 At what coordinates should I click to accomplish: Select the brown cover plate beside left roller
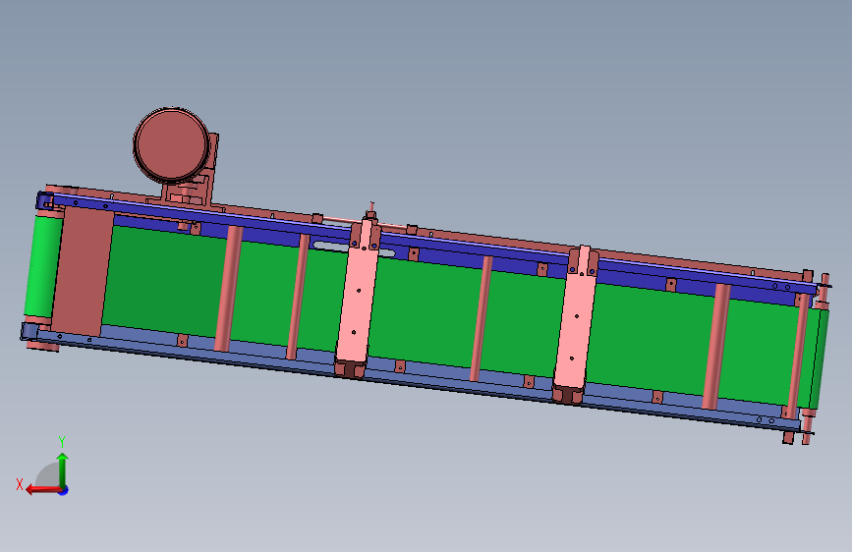point(83,270)
